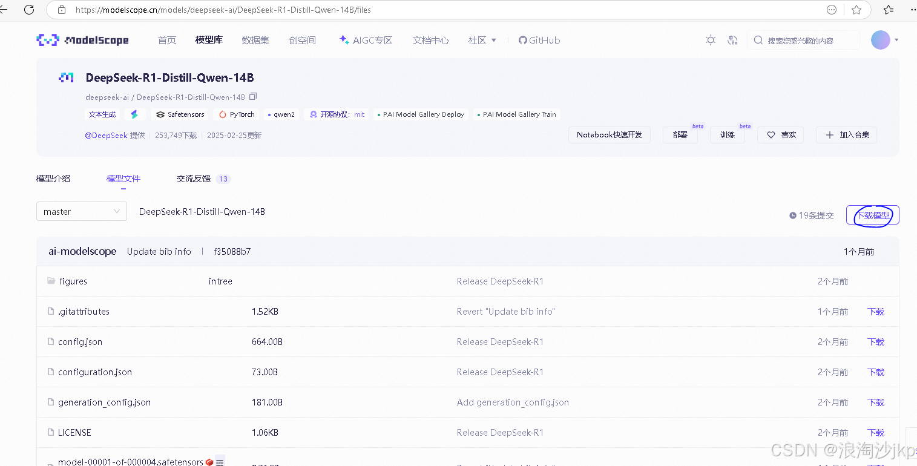
Task: Open 文档中心 in navigation
Action: (x=430, y=40)
